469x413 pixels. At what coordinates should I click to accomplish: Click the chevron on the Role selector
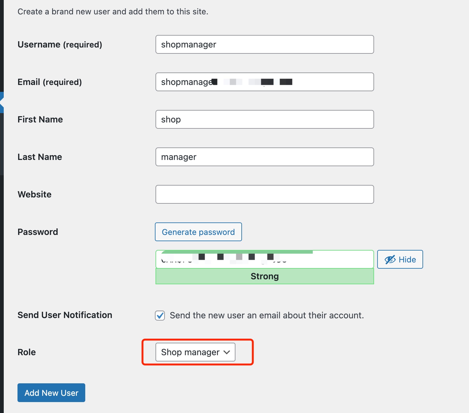point(227,352)
